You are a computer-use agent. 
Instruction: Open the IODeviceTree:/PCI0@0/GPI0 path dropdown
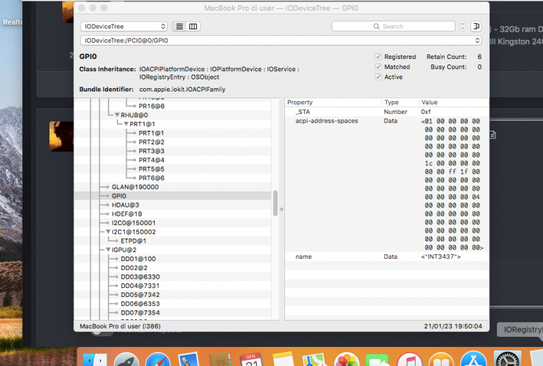280,41
